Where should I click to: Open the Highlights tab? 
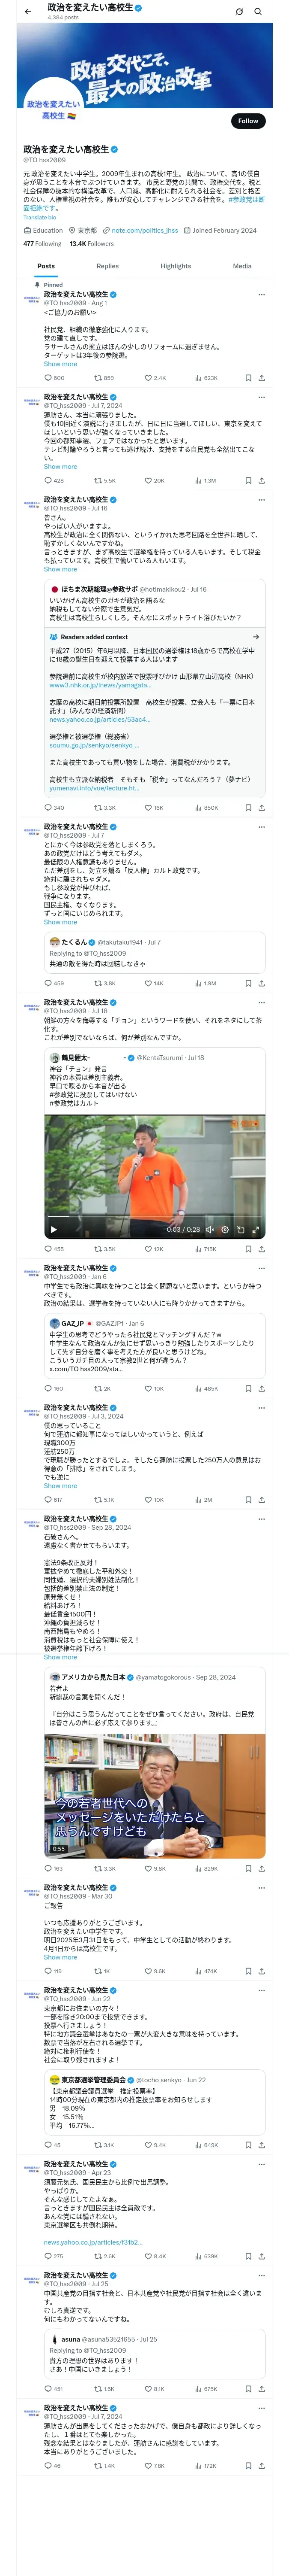[x=176, y=266]
